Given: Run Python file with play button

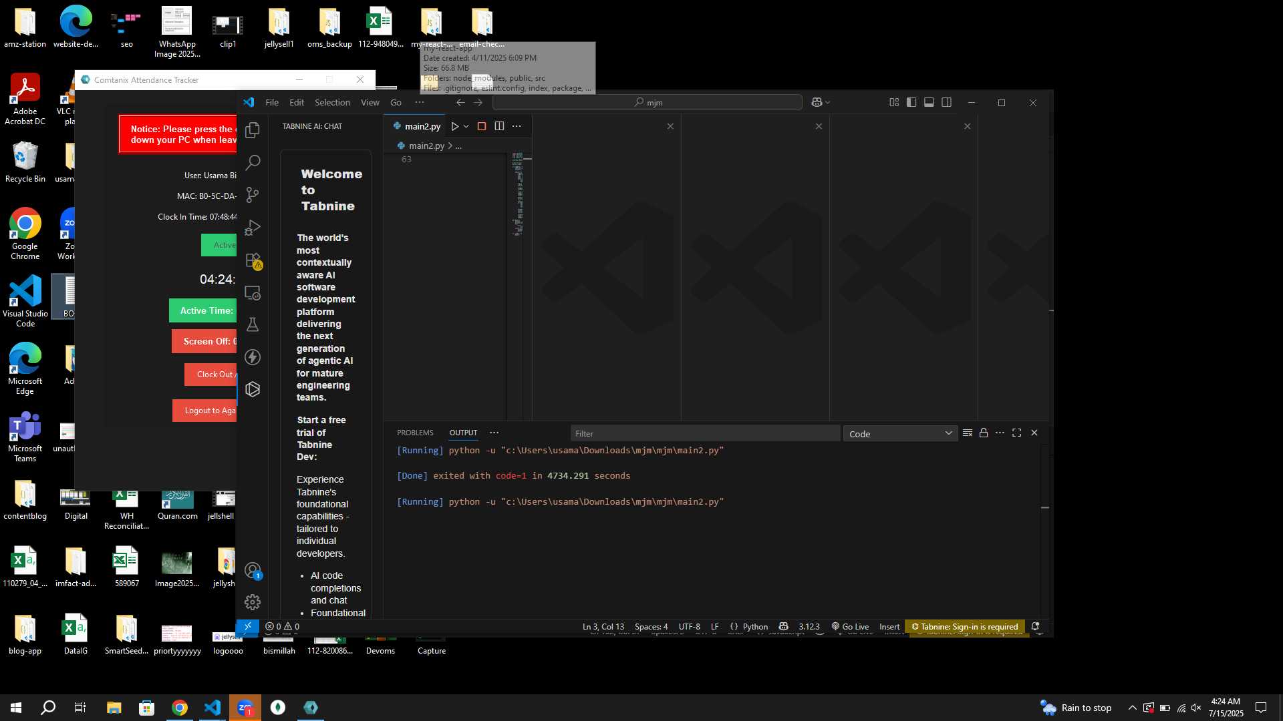Looking at the screenshot, I should click(x=455, y=126).
